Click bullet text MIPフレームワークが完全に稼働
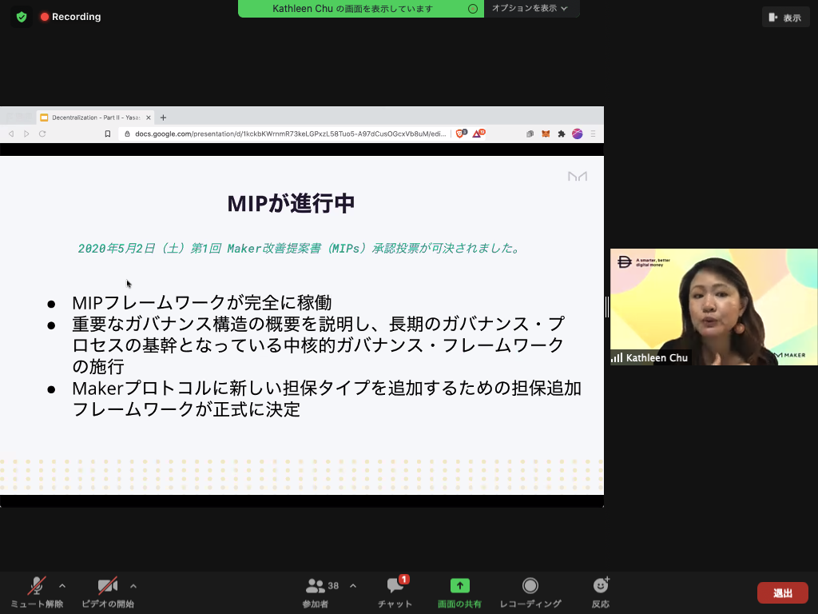818x614 pixels. click(x=202, y=303)
